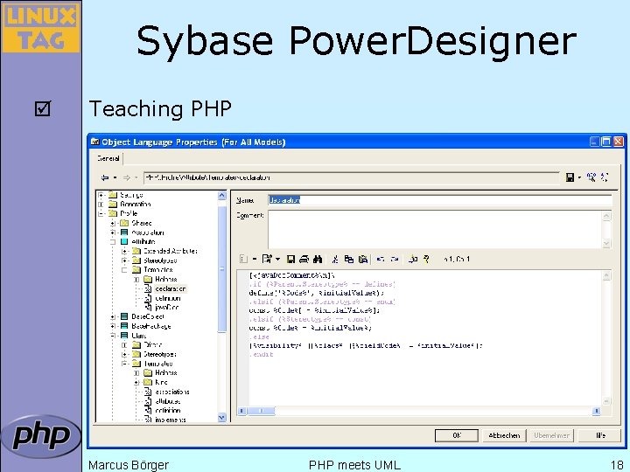This screenshot has height=472, width=630.
Task: Click the Find magnifier icon at top right
Action: 591,177
